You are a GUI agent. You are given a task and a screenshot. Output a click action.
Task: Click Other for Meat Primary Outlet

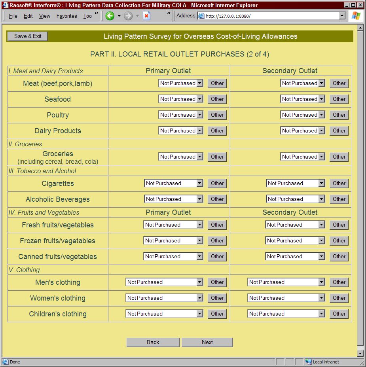click(217, 83)
